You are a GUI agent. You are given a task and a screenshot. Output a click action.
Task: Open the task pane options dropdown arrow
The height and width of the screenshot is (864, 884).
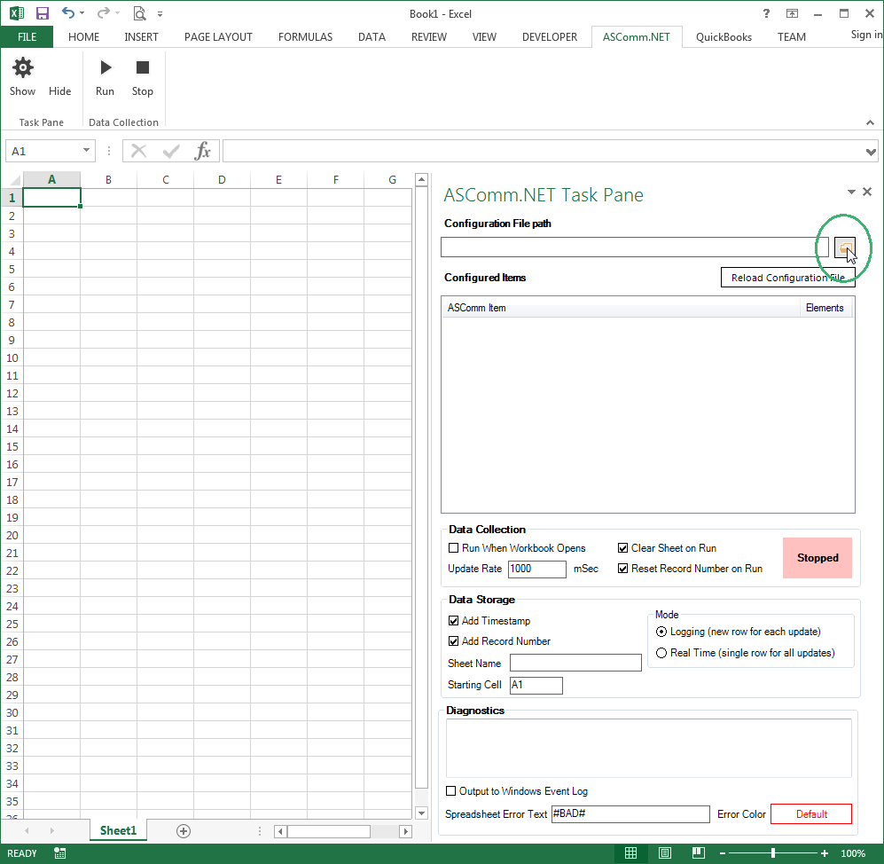pyautogui.click(x=851, y=192)
